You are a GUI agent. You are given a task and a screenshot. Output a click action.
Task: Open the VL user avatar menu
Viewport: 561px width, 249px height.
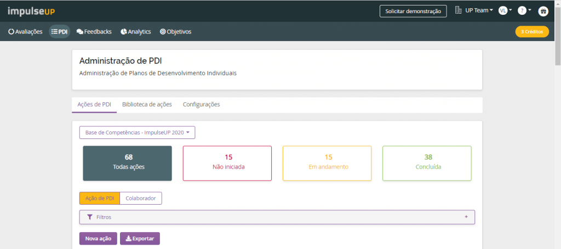[x=503, y=11]
